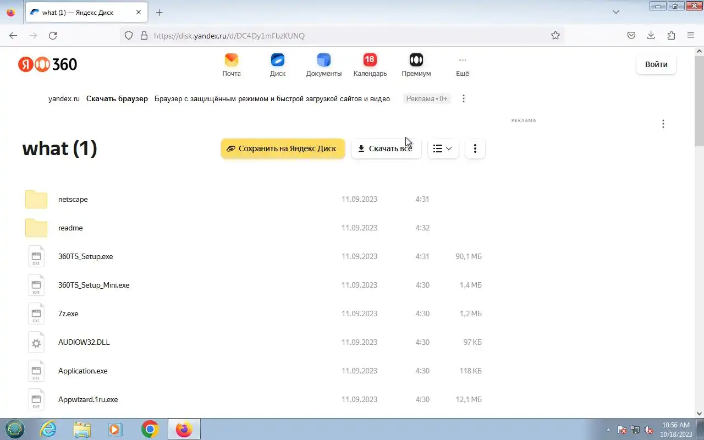
Task: Bookmark this page with star icon
Action: 555,35
